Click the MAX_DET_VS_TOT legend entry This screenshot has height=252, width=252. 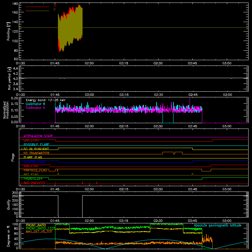39,232
